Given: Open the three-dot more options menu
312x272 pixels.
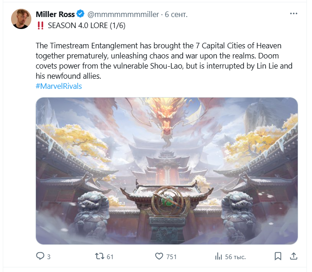Looking at the screenshot, I should click(294, 14).
